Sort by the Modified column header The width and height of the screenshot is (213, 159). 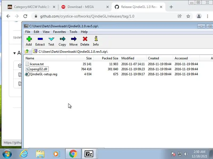[x=133, y=58]
